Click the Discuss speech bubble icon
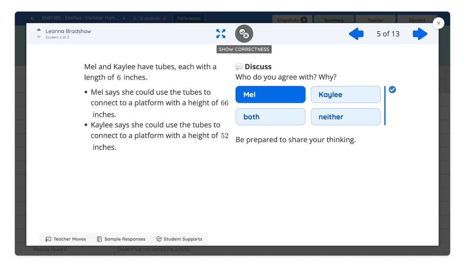Screen dimensions: 465x267 [239, 66]
